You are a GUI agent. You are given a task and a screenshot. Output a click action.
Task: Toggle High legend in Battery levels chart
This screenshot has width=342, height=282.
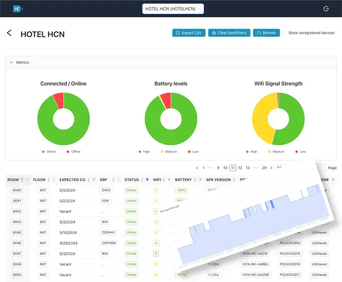tap(144, 152)
